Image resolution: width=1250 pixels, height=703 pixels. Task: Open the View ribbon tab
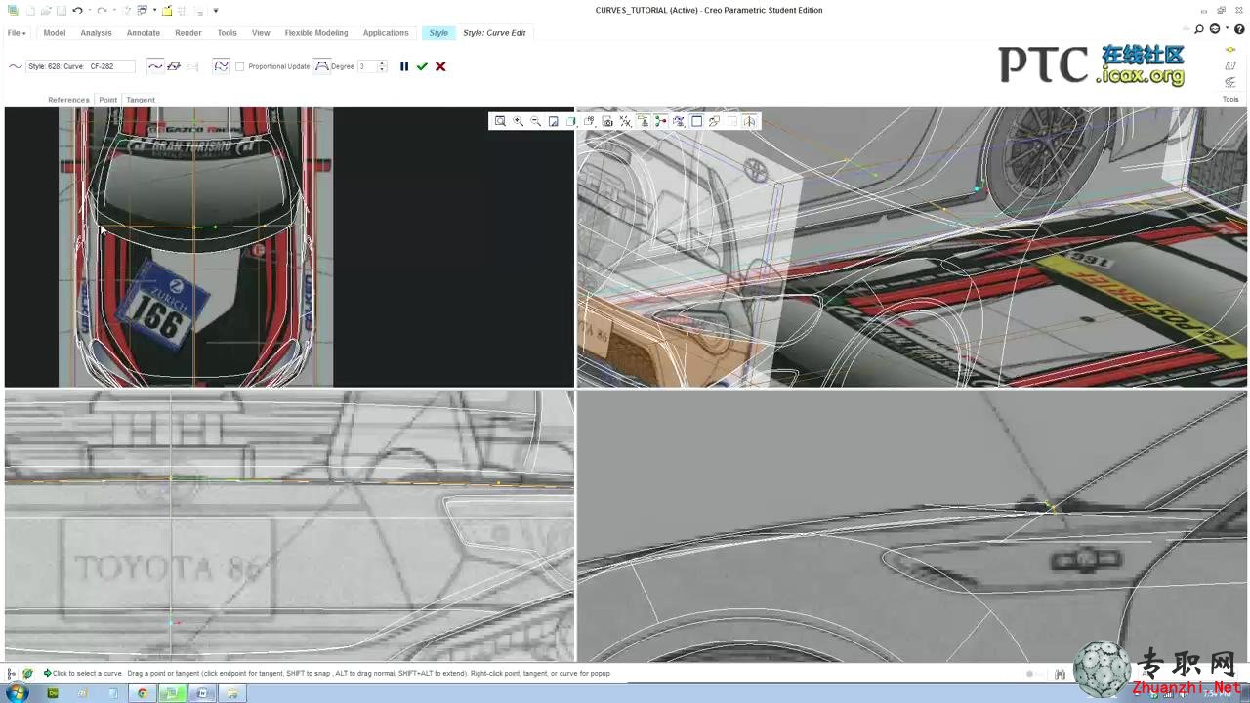(261, 33)
